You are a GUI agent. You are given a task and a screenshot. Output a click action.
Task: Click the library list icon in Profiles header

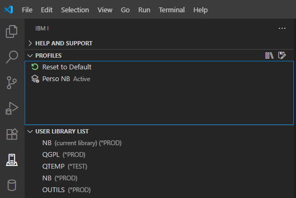pos(269,56)
